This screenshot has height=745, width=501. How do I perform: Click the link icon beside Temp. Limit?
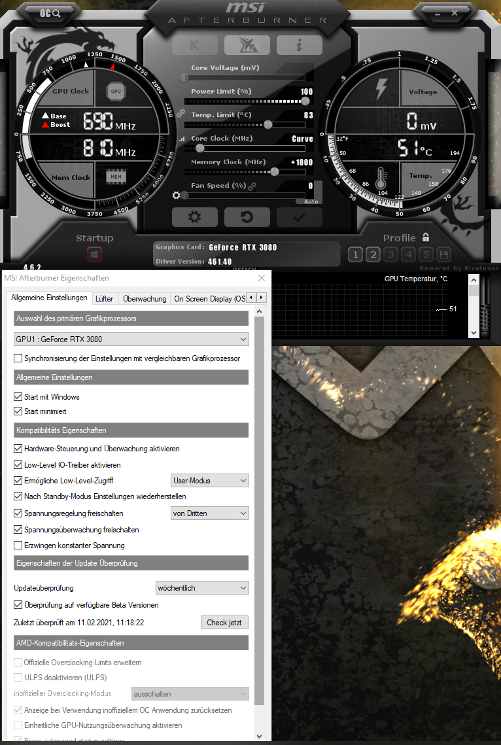(x=181, y=114)
